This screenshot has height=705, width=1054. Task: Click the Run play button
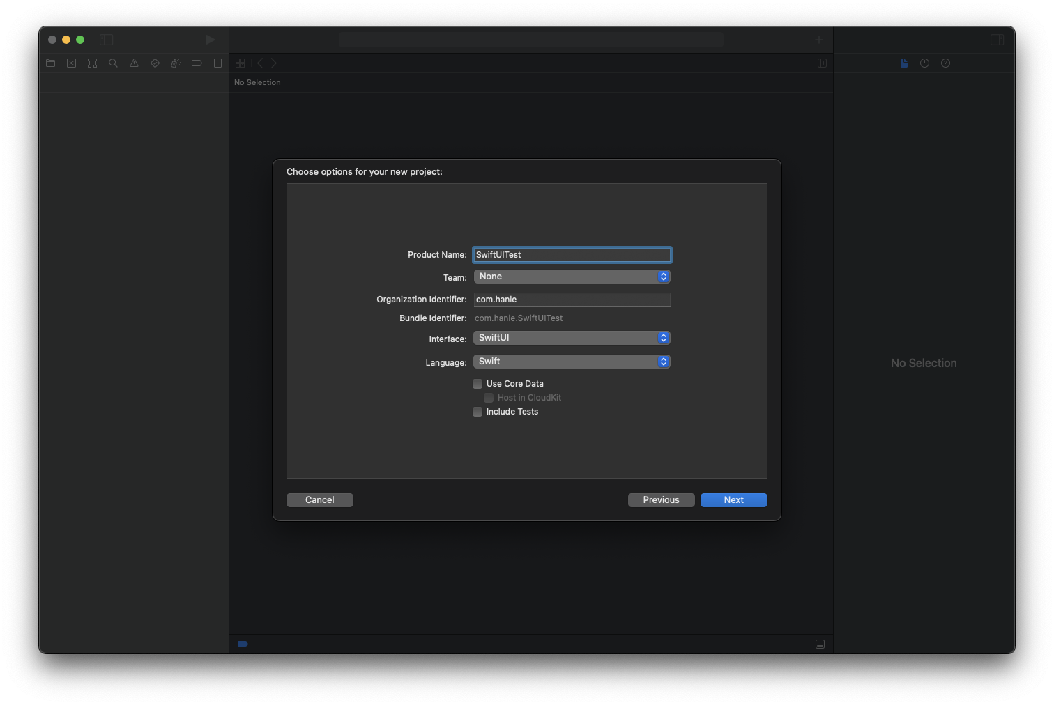coord(210,40)
